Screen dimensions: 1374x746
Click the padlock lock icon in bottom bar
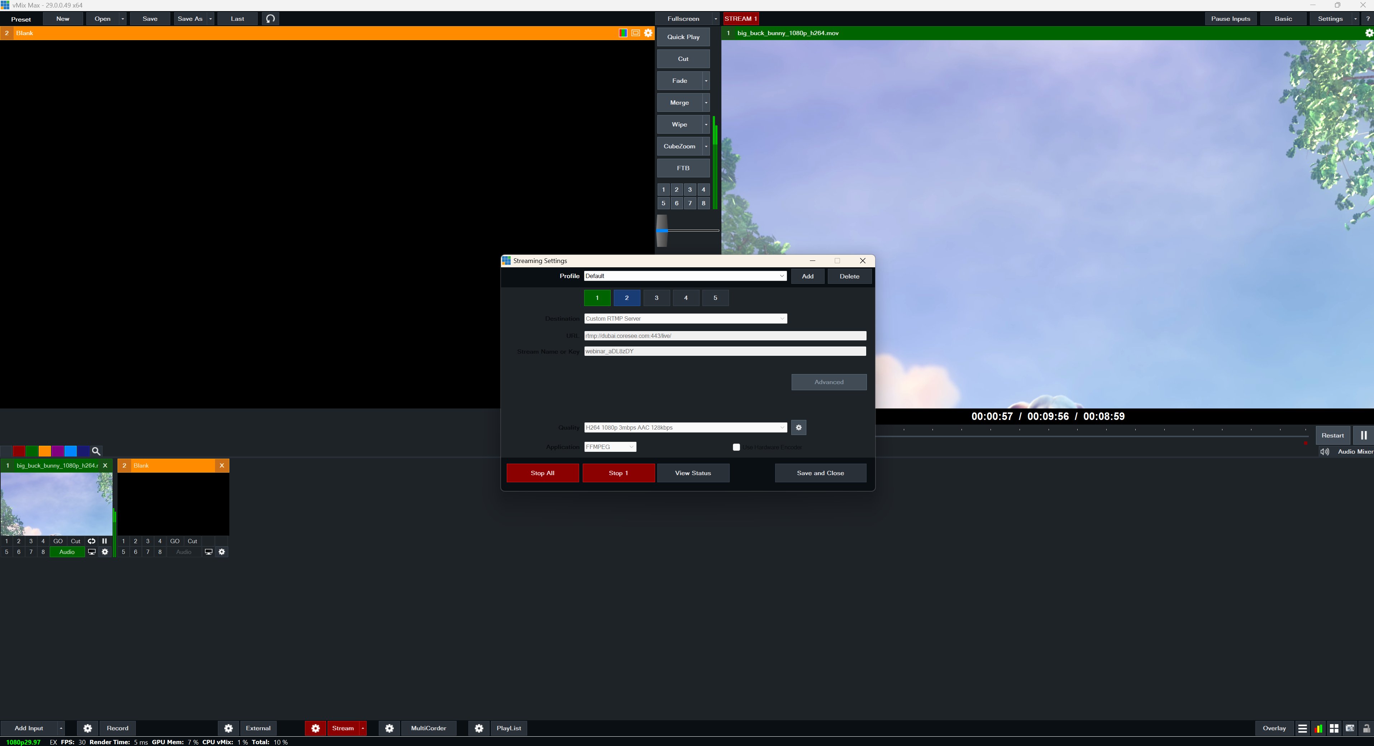point(1366,728)
